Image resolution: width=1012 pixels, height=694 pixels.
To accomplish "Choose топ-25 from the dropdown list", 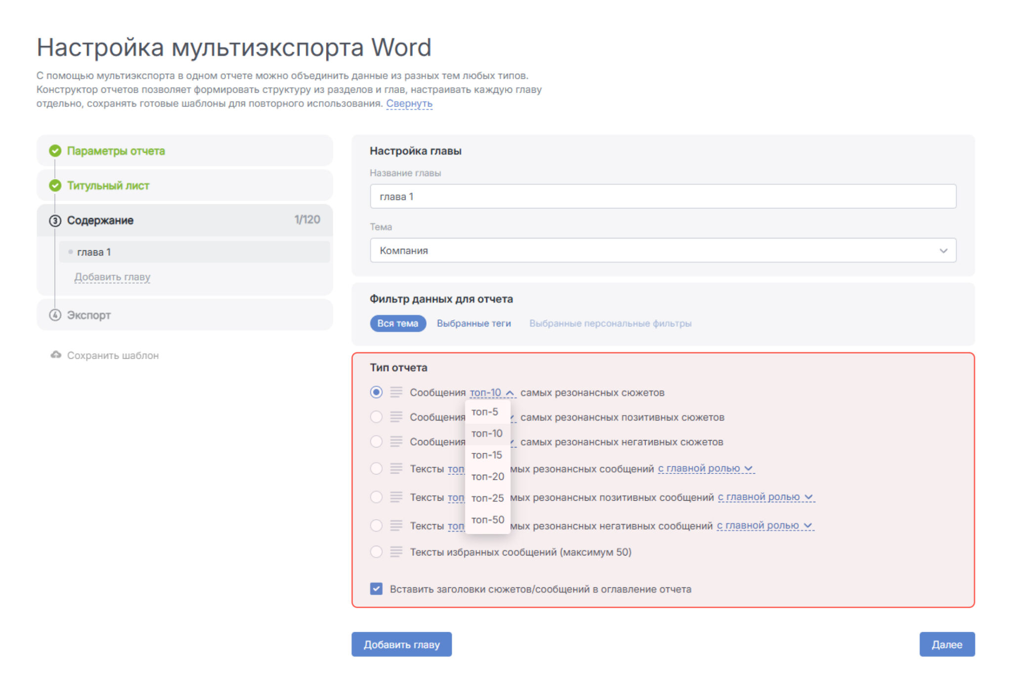I will [487, 498].
